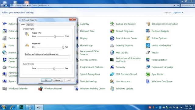Screen dimensions: 195x110
Task: Click the Cursor blink rate slider thumb
Action: click(x=54, y=69)
